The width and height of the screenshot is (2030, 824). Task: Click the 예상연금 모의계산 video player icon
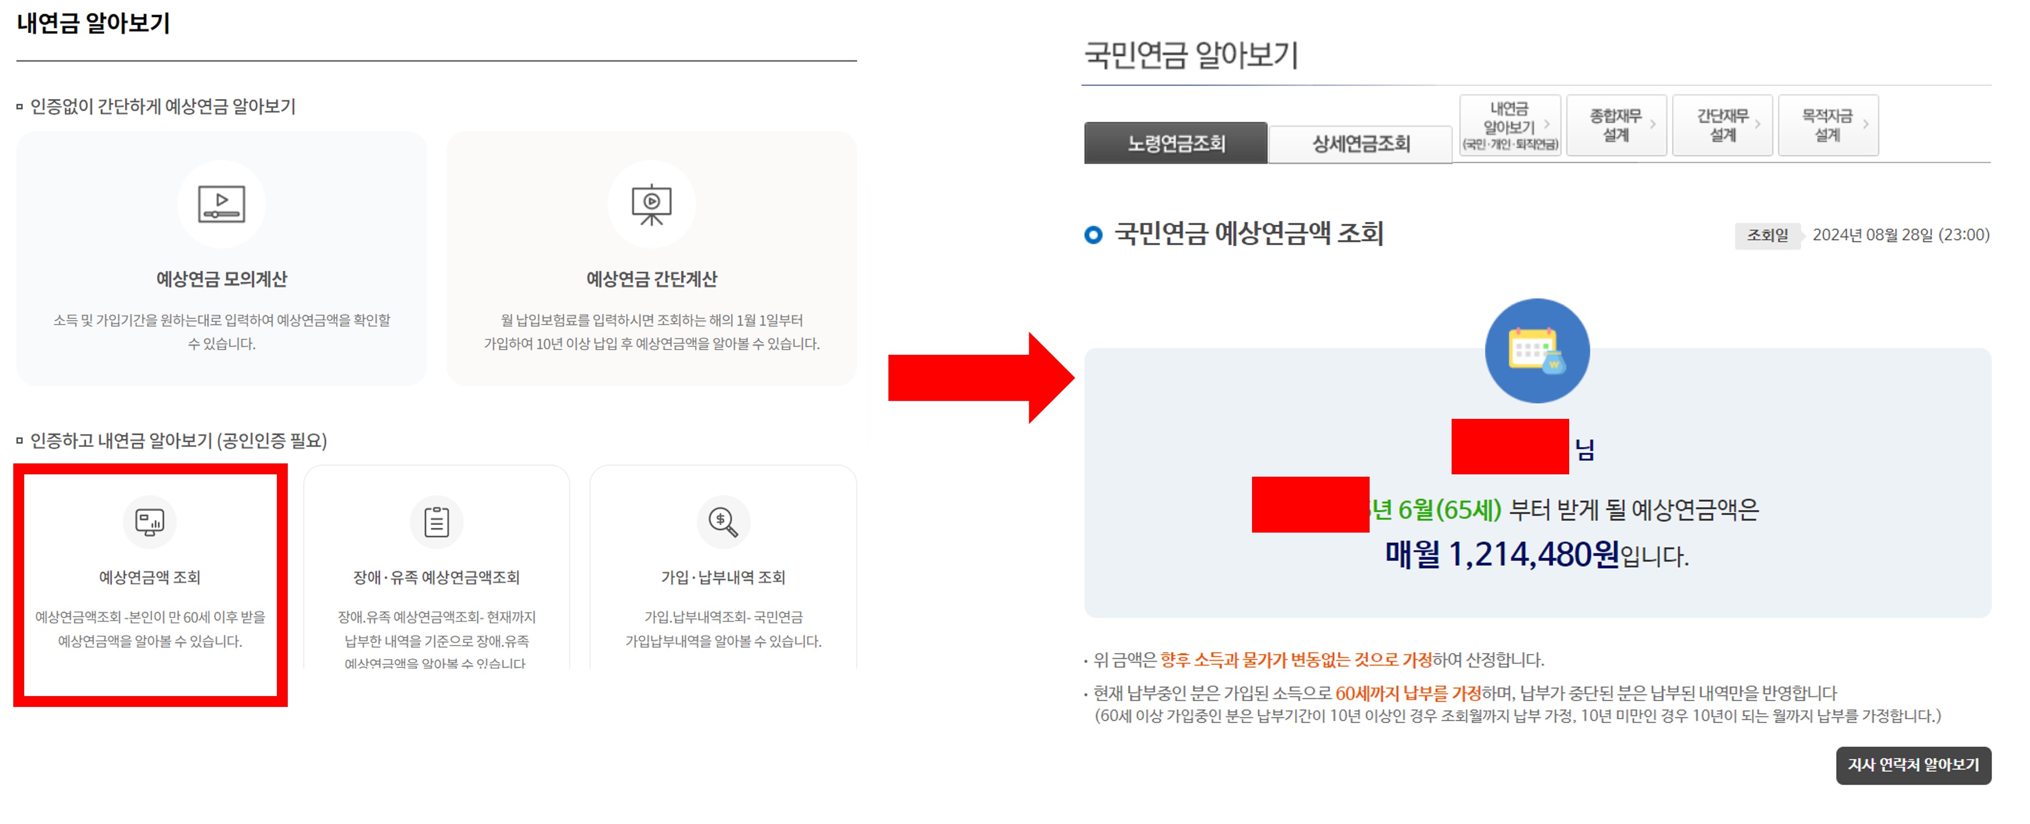221,204
